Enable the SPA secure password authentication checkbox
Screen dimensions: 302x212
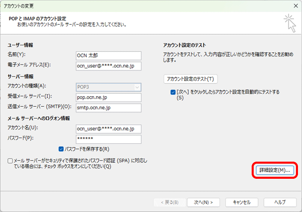(11, 161)
